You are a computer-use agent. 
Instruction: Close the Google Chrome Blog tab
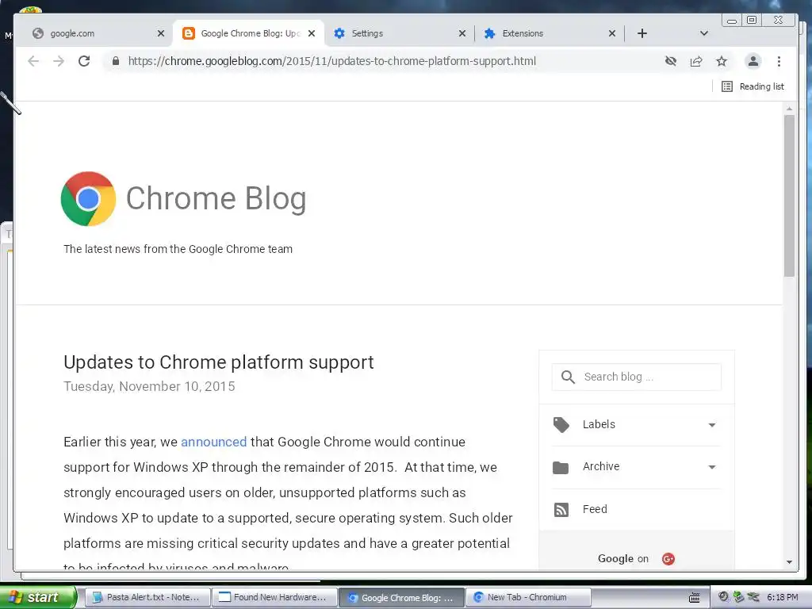312,33
